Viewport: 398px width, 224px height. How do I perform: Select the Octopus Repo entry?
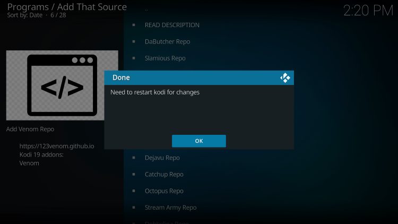click(164, 191)
